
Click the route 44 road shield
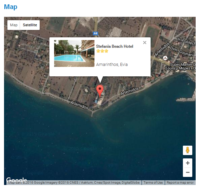(95, 33)
